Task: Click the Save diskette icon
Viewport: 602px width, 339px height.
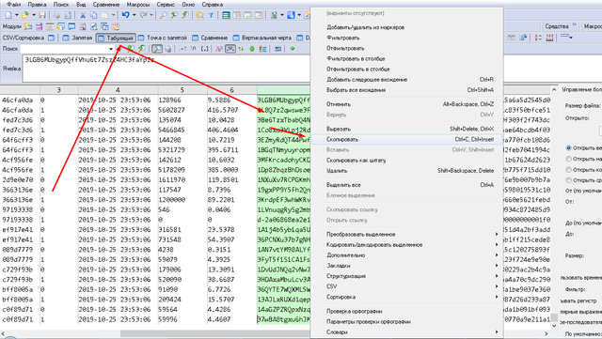Action: [42, 15]
